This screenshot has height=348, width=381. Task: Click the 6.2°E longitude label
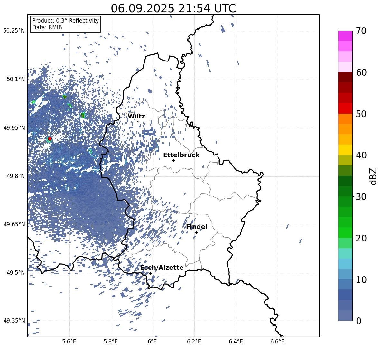[194, 342]
